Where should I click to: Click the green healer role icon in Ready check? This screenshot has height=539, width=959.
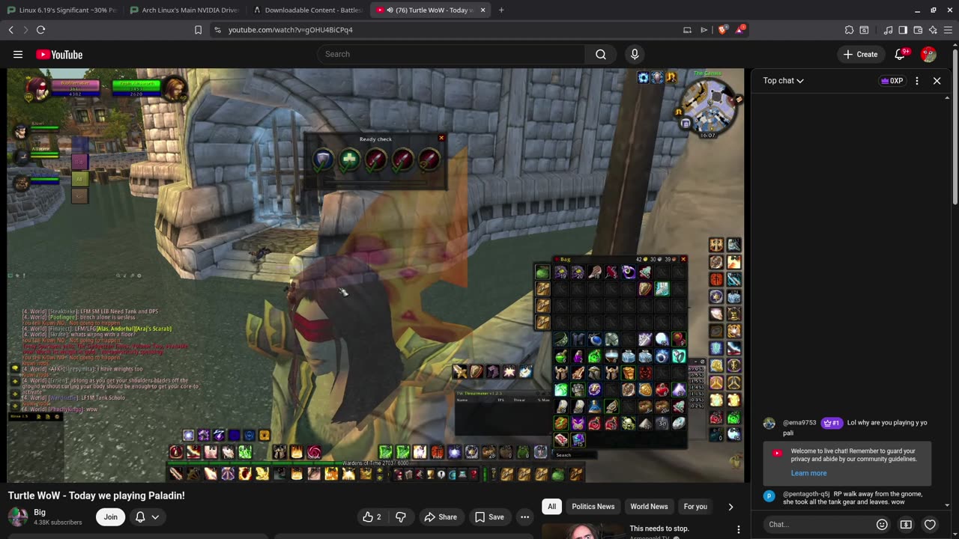349,159
